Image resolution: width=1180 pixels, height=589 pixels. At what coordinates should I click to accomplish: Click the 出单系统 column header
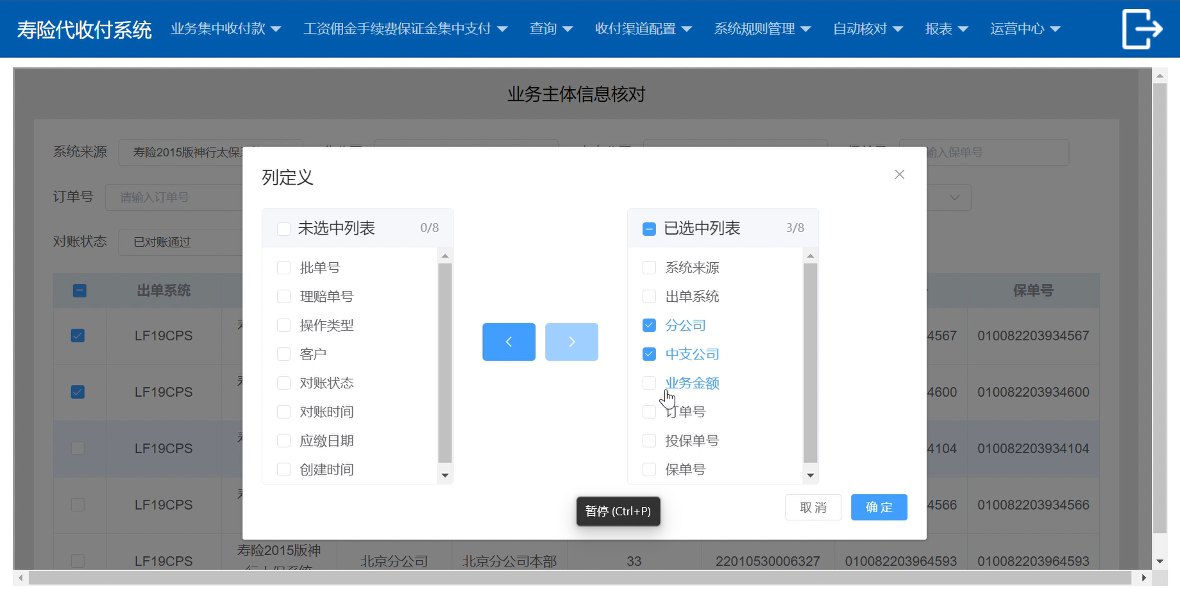[164, 291]
